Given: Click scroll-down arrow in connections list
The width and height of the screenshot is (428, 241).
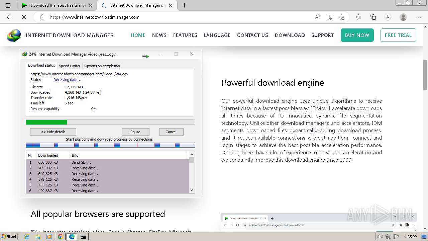Looking at the screenshot, I should pos(192,190).
